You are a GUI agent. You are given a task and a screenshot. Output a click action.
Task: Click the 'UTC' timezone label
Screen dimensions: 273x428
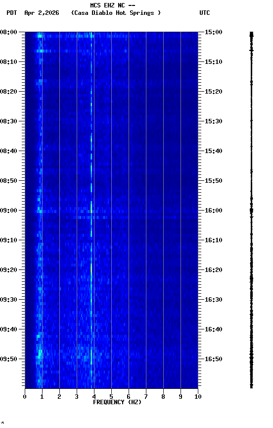click(205, 13)
